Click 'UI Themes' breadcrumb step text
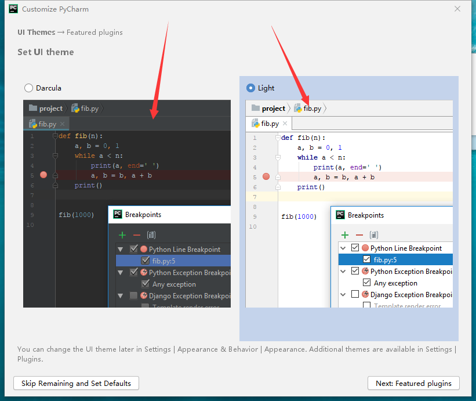Viewport: 476px width, 401px height. [x=37, y=32]
